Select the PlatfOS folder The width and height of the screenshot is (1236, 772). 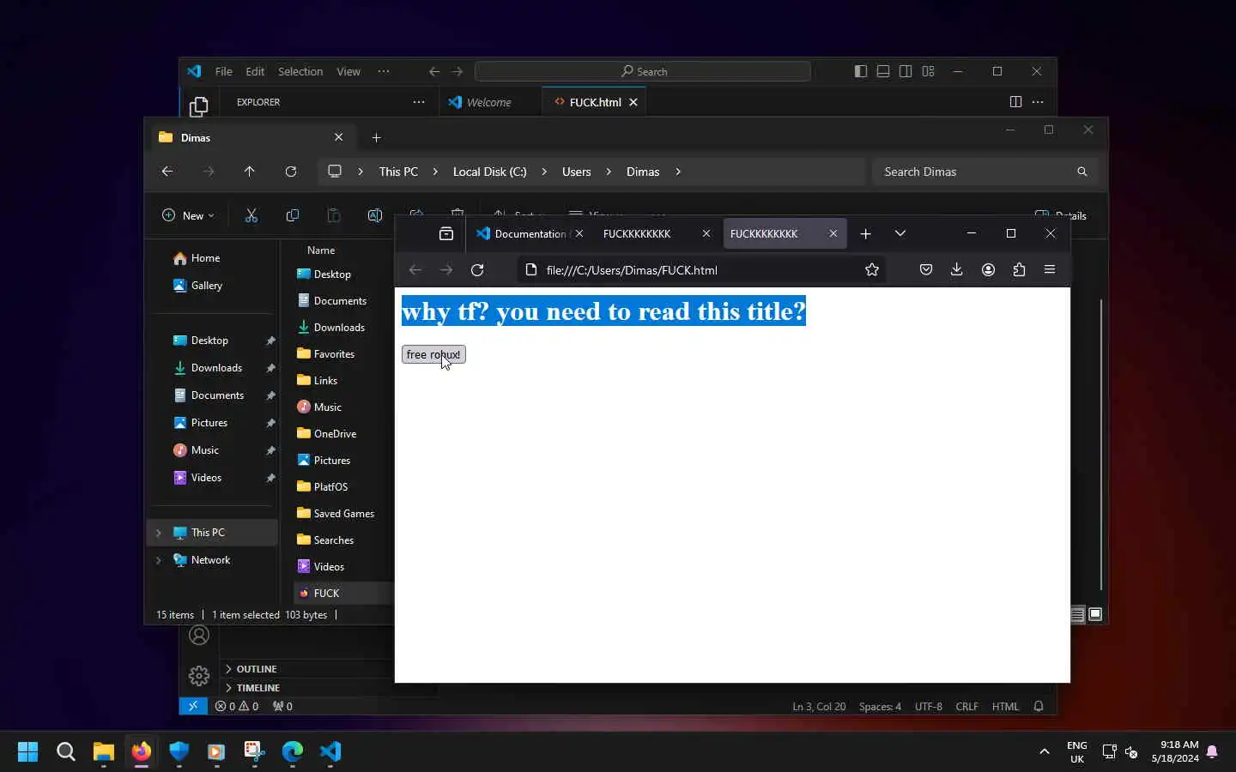[x=330, y=486]
